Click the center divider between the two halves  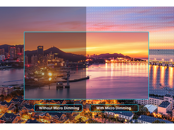click(x=86, y=66)
